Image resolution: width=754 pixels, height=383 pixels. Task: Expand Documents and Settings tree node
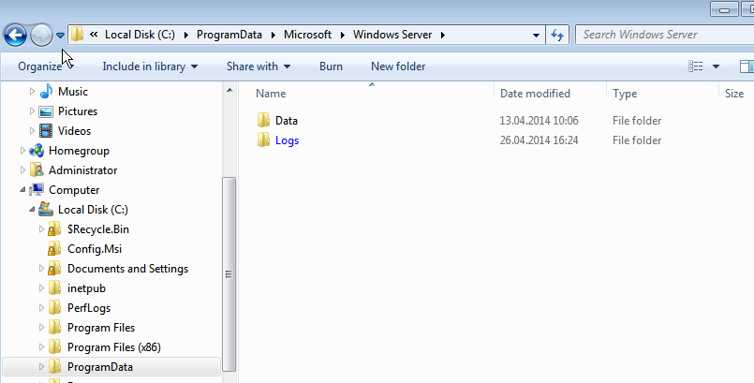[x=42, y=269]
